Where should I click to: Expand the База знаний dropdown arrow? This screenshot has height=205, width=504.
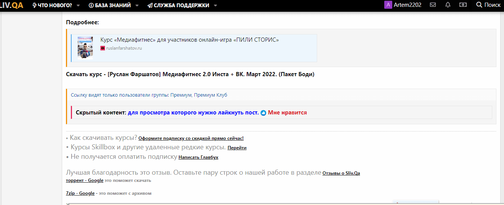(137, 6)
